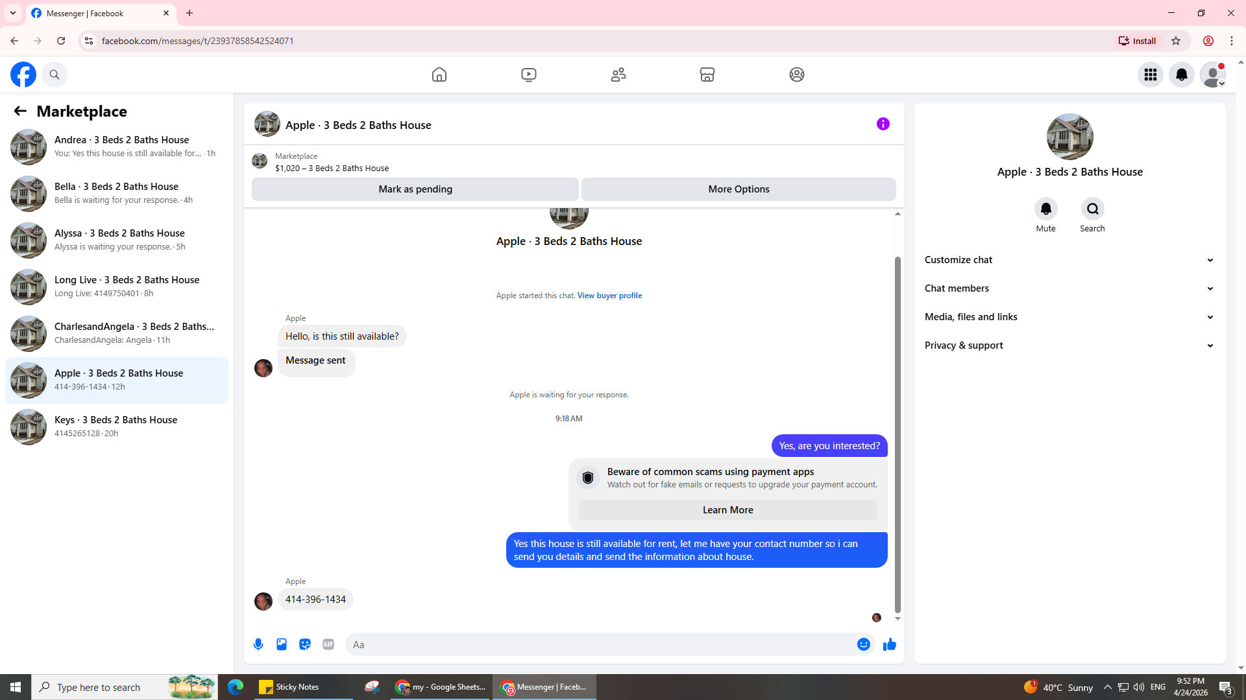
Task: Open the Keys conversation
Action: point(117,427)
